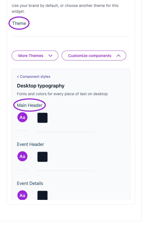142x245 pixels.
Task: Go back to Component styles
Action: (33, 77)
